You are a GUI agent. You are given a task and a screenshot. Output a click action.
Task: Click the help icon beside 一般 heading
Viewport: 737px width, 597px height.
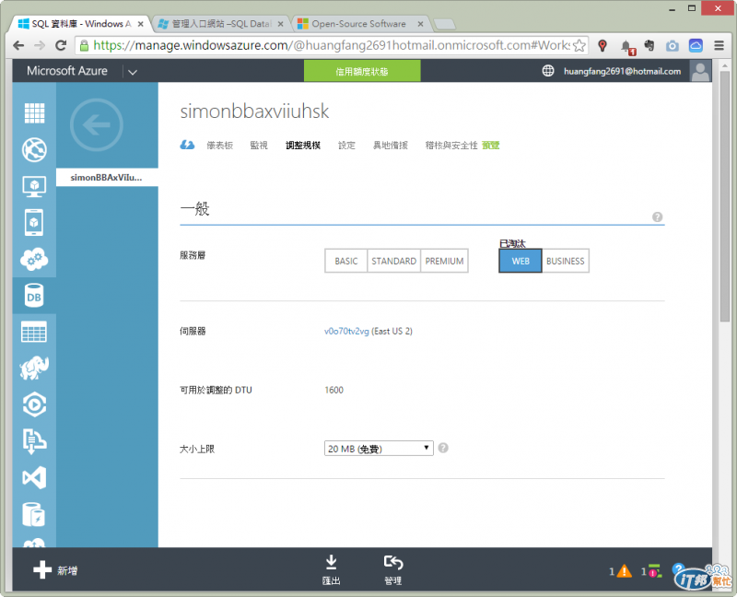point(657,217)
